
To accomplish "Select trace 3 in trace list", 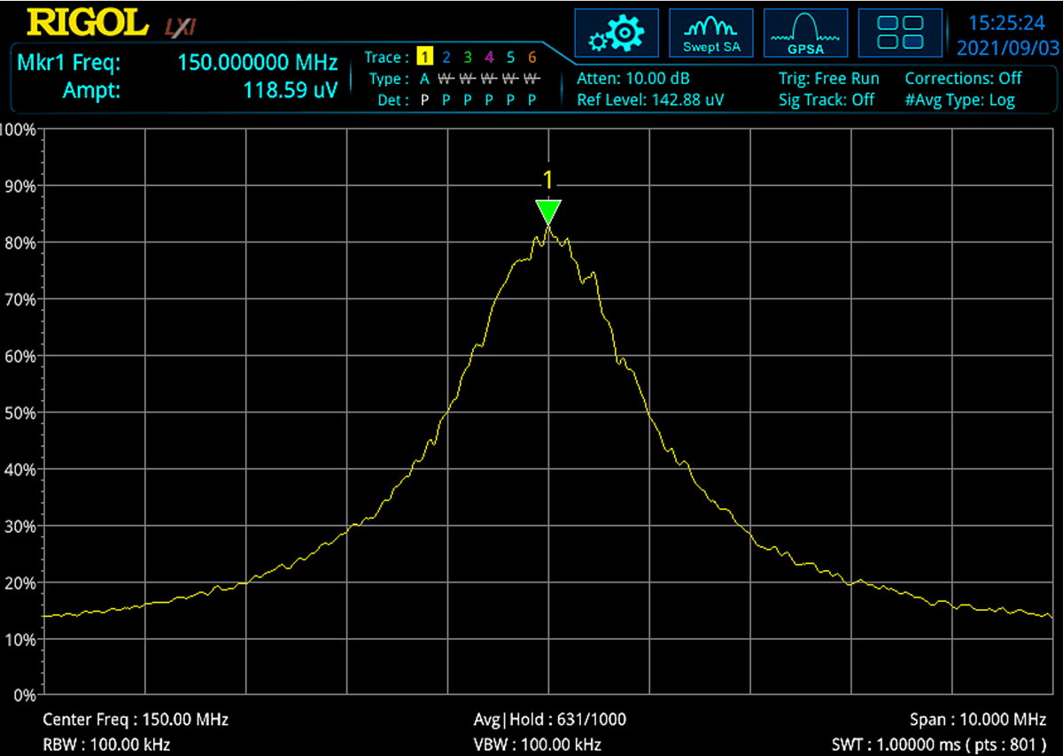I will coord(468,58).
